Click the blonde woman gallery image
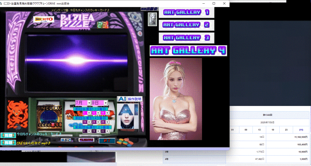This screenshot has width=311, height=166. (176, 99)
